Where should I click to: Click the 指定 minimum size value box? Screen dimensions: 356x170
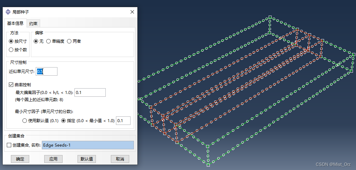123,120
